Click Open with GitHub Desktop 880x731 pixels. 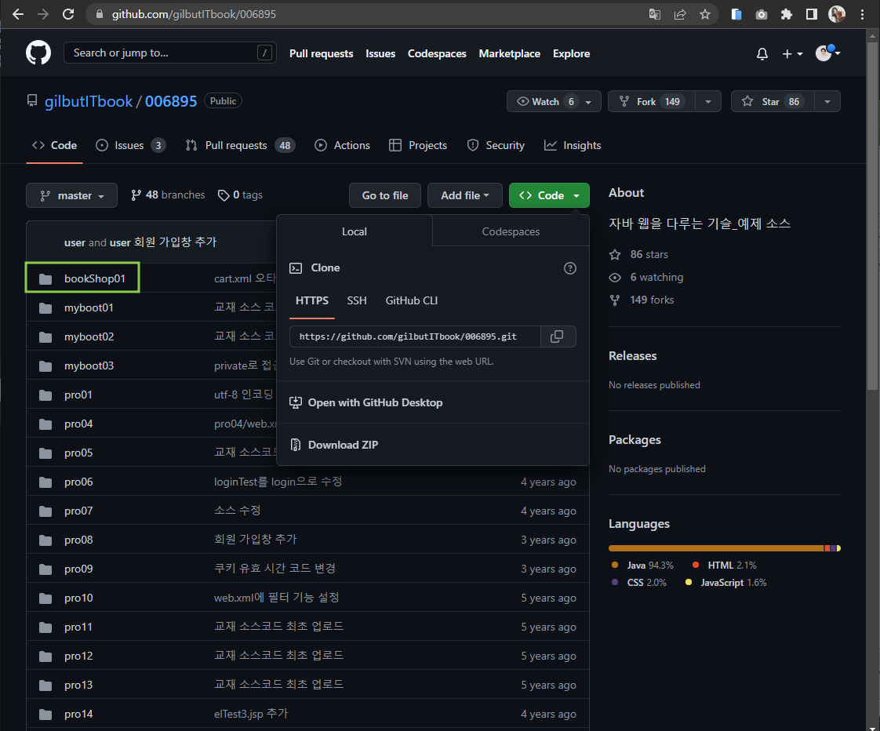(375, 402)
